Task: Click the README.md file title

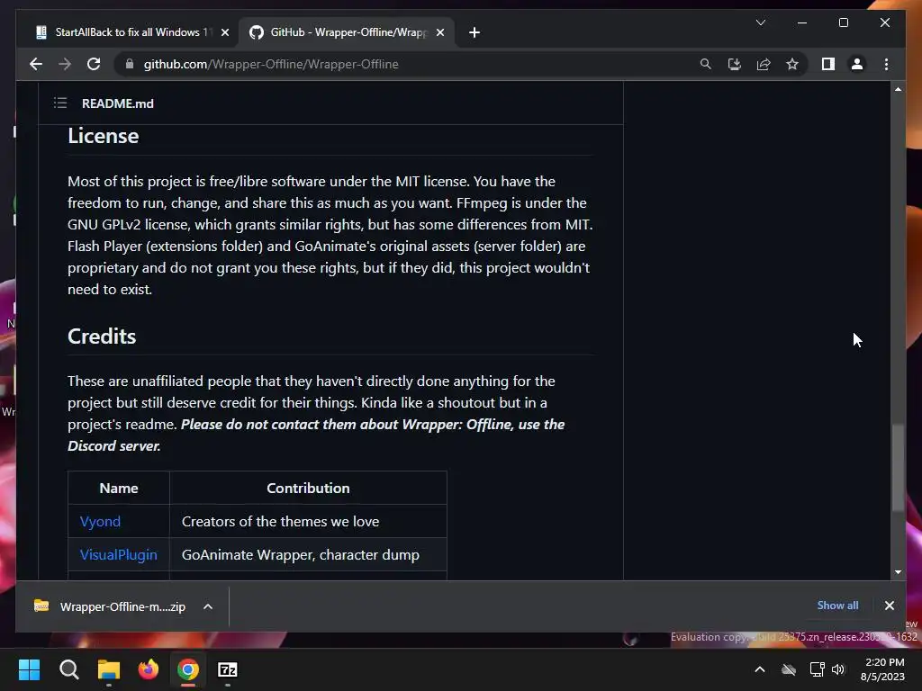Action: [118, 103]
